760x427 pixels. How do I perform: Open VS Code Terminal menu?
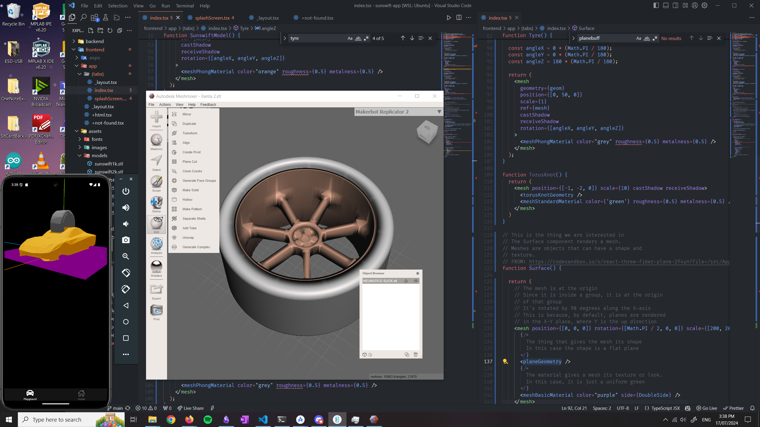click(185, 6)
